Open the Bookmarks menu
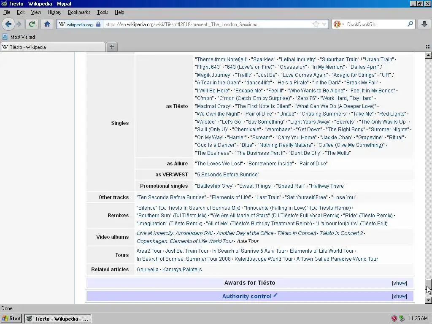 79,12
